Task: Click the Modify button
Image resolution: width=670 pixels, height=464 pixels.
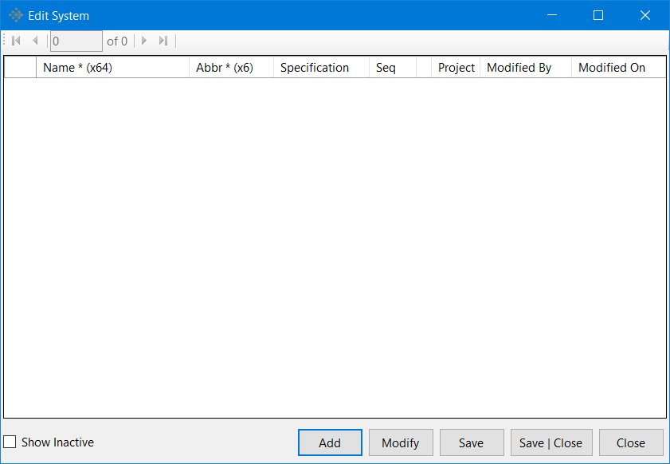Action: [401, 442]
